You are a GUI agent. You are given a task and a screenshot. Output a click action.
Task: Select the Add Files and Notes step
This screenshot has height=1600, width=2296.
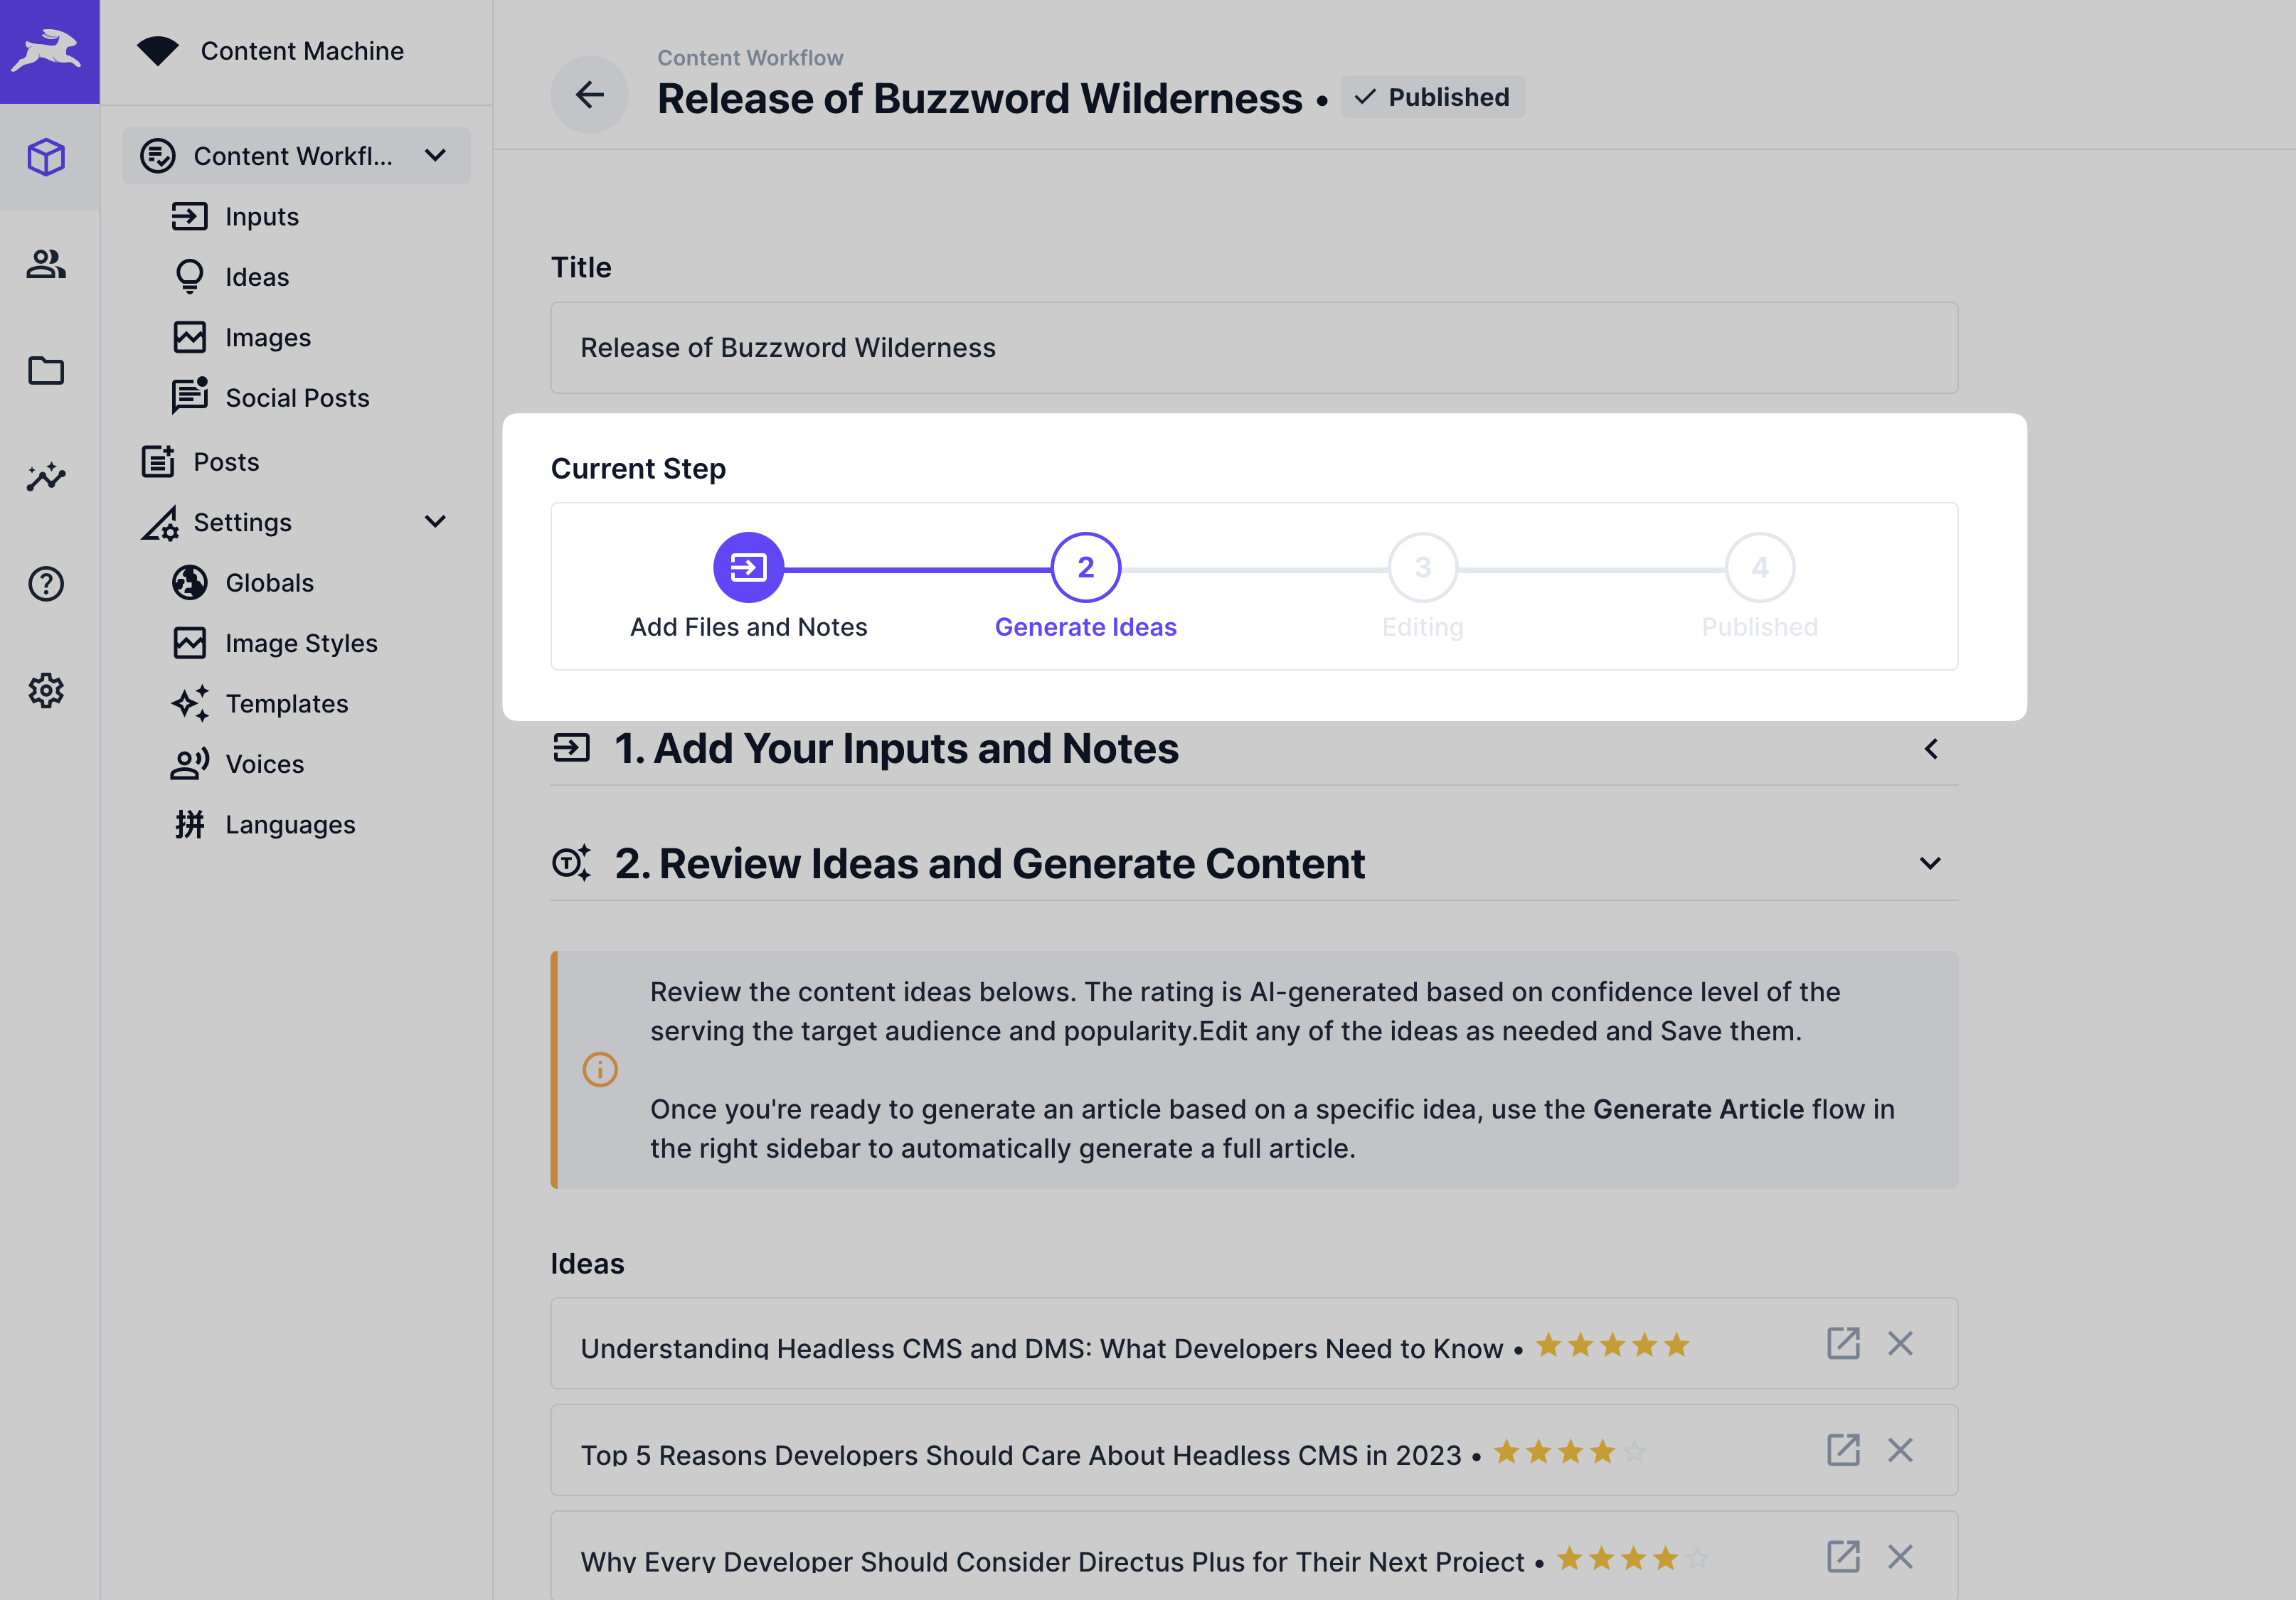[x=748, y=568]
